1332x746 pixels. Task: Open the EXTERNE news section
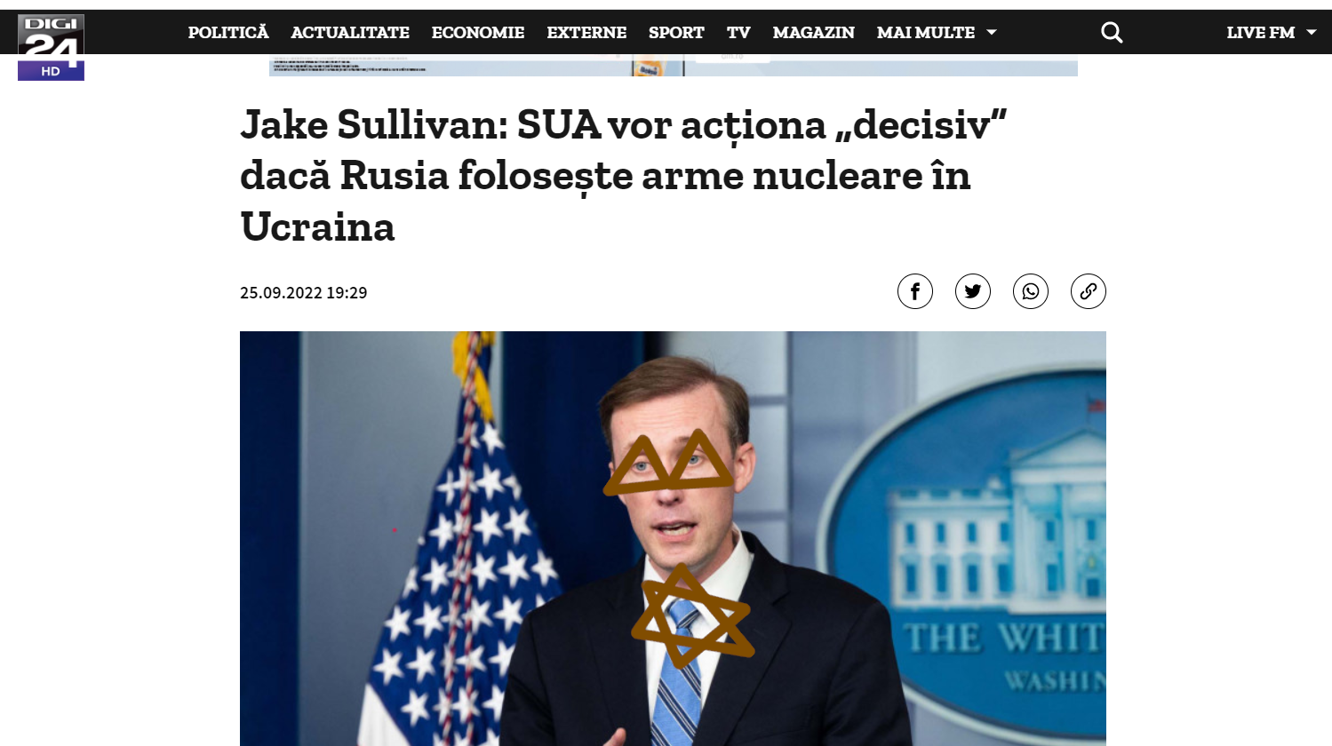click(x=586, y=33)
